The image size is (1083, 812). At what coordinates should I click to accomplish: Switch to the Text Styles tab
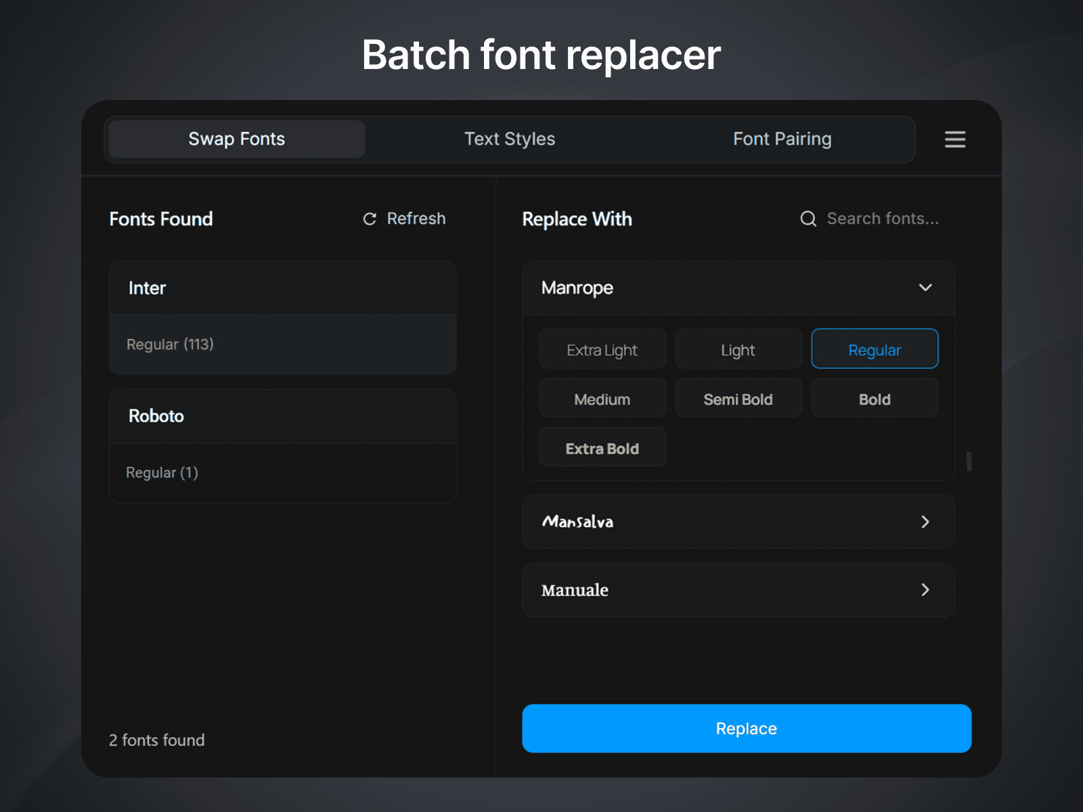(510, 139)
